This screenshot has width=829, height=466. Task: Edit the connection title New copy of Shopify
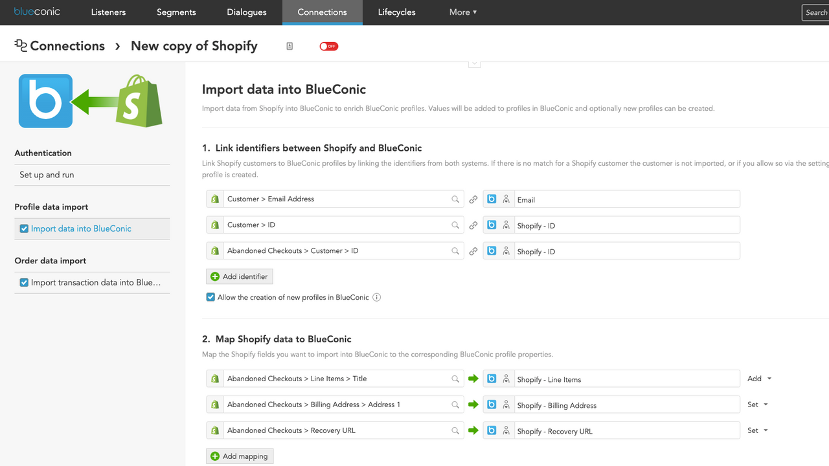click(x=194, y=46)
